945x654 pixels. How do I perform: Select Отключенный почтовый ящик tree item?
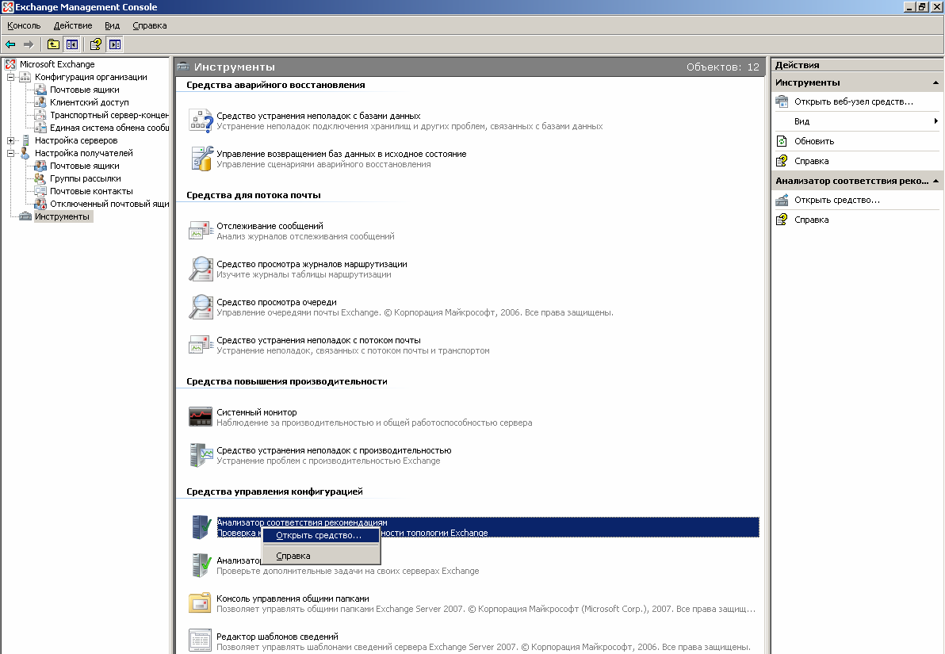click(109, 204)
